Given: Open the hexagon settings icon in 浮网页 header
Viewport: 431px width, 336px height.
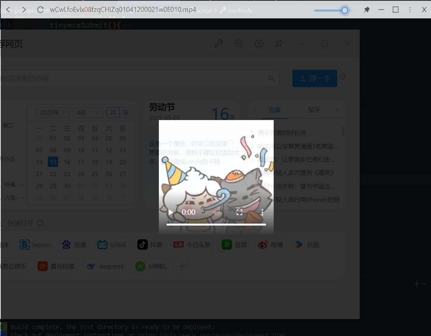Looking at the screenshot, I should tap(259, 43).
